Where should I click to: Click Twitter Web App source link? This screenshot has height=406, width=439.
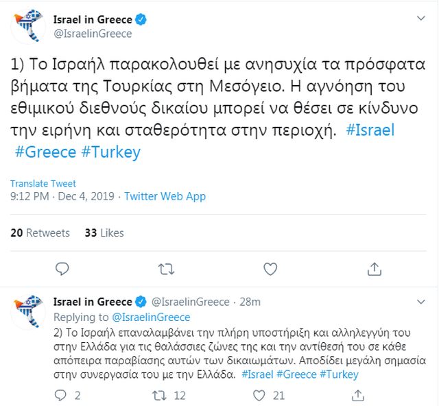[x=165, y=197]
